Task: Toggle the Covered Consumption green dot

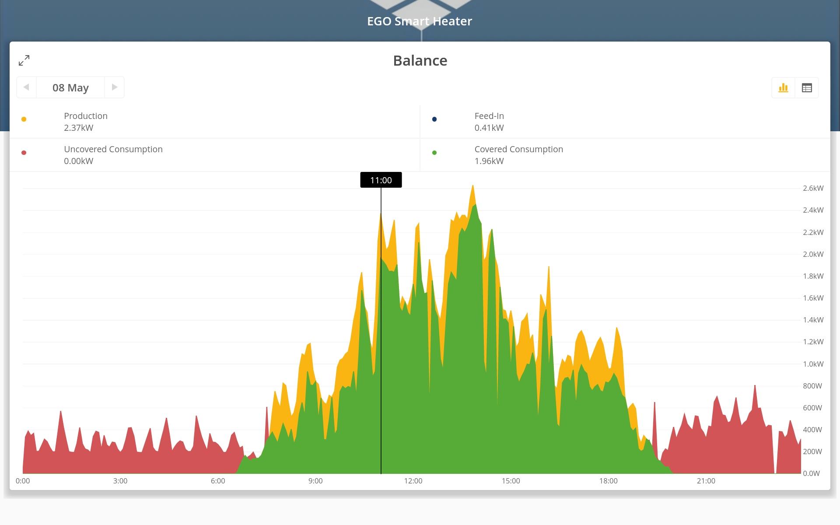Action: 434,153
